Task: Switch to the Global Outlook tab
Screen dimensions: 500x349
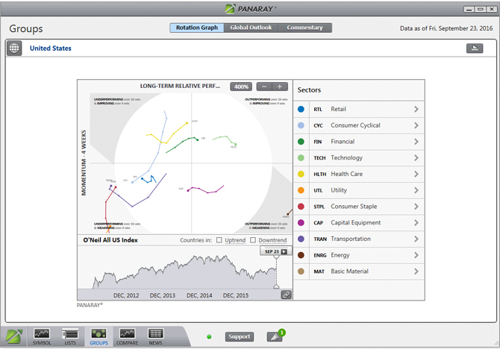Action: pos(251,28)
